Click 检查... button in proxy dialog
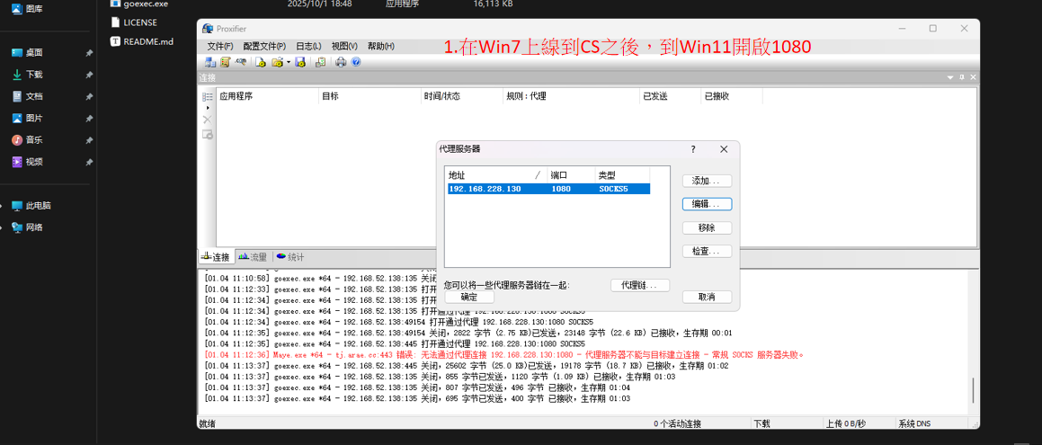The width and height of the screenshot is (1042, 445). (707, 252)
